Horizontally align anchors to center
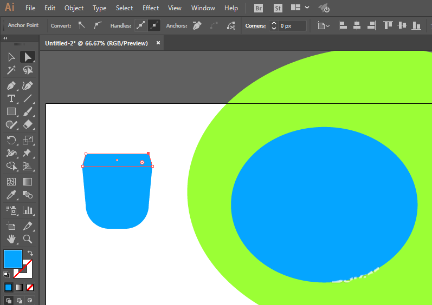This screenshot has height=305, width=432. (357, 25)
